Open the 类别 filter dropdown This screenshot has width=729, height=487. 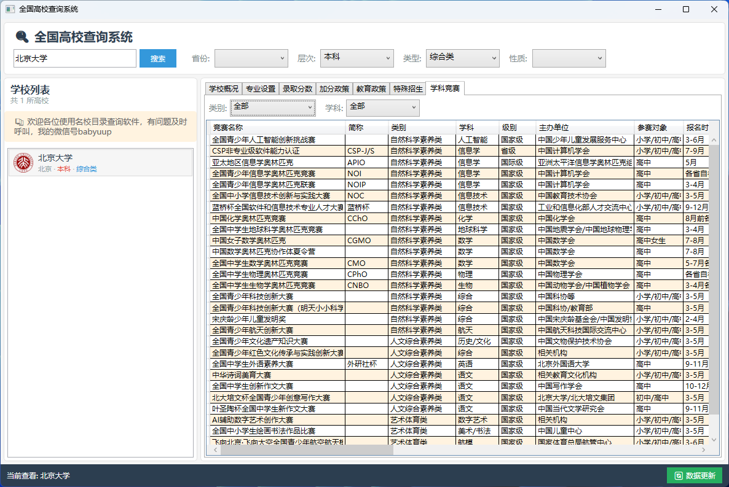273,108
